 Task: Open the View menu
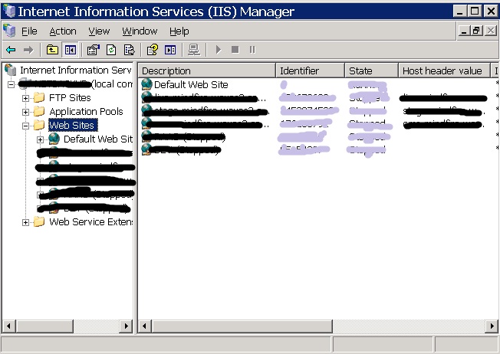99,31
